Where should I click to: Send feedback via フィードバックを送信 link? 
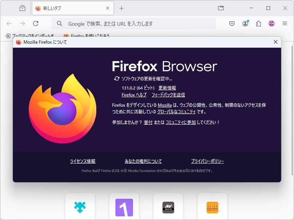[168, 95]
